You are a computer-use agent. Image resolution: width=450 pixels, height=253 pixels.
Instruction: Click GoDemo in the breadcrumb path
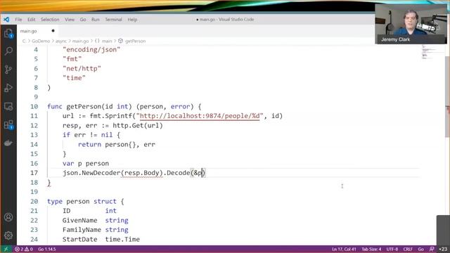pos(41,41)
